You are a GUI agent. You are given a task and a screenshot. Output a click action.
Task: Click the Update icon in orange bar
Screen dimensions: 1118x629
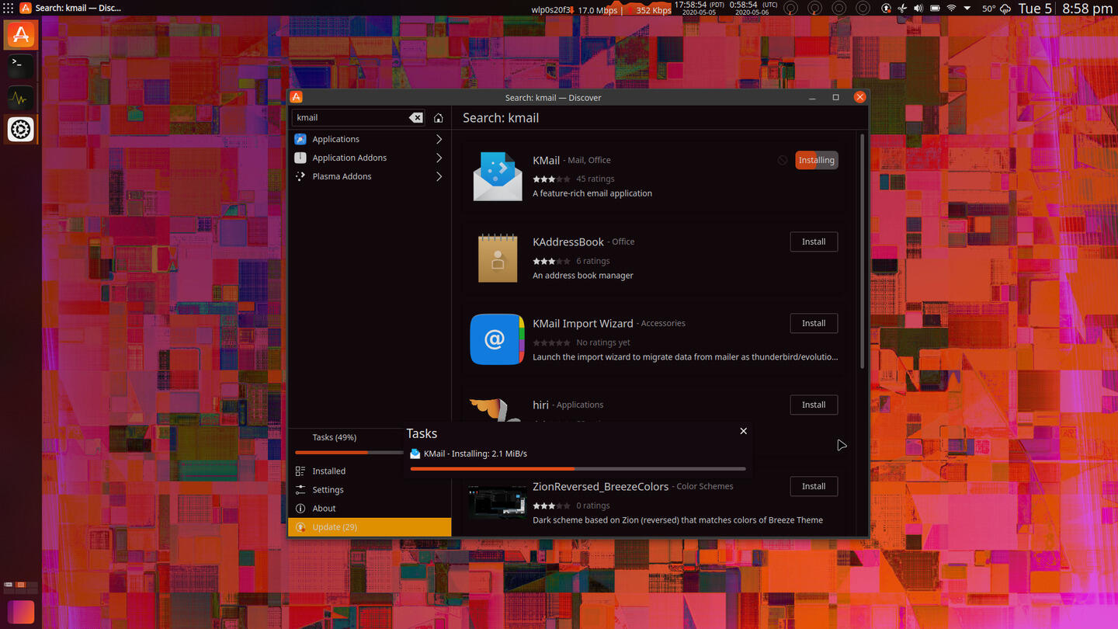pyautogui.click(x=300, y=527)
